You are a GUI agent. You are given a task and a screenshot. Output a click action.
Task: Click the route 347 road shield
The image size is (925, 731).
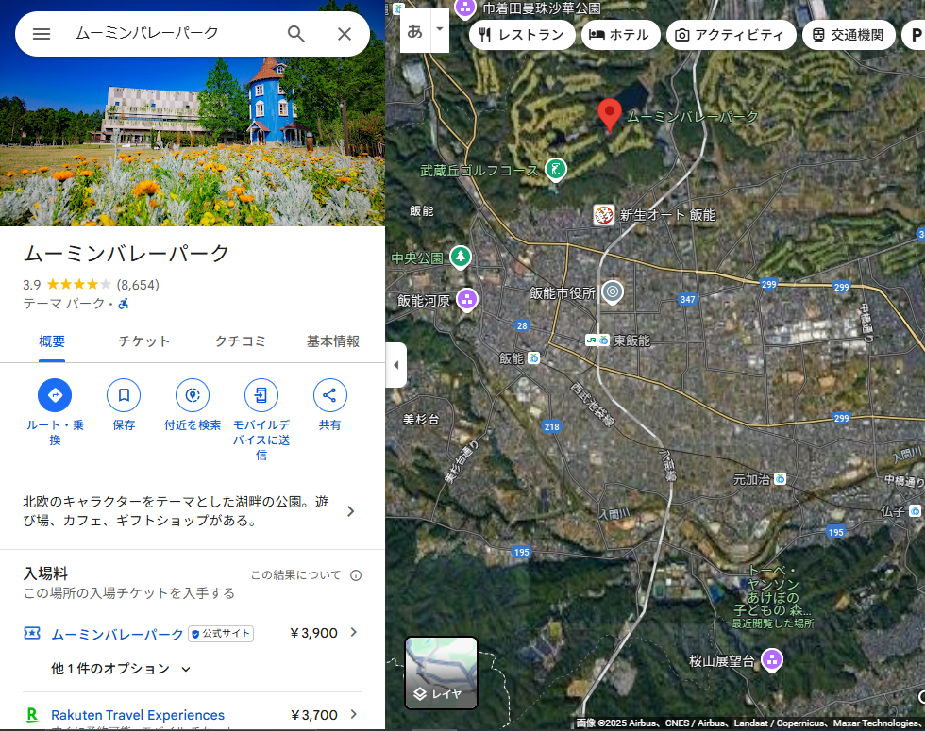click(x=687, y=299)
